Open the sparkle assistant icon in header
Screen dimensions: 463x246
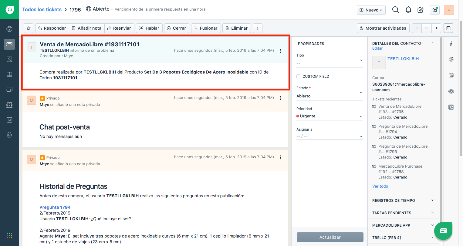(x=421, y=10)
